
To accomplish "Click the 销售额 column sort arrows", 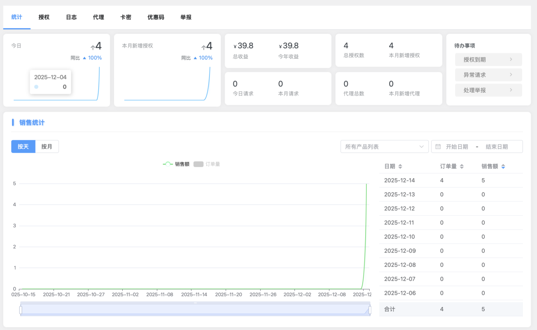I will coord(503,166).
